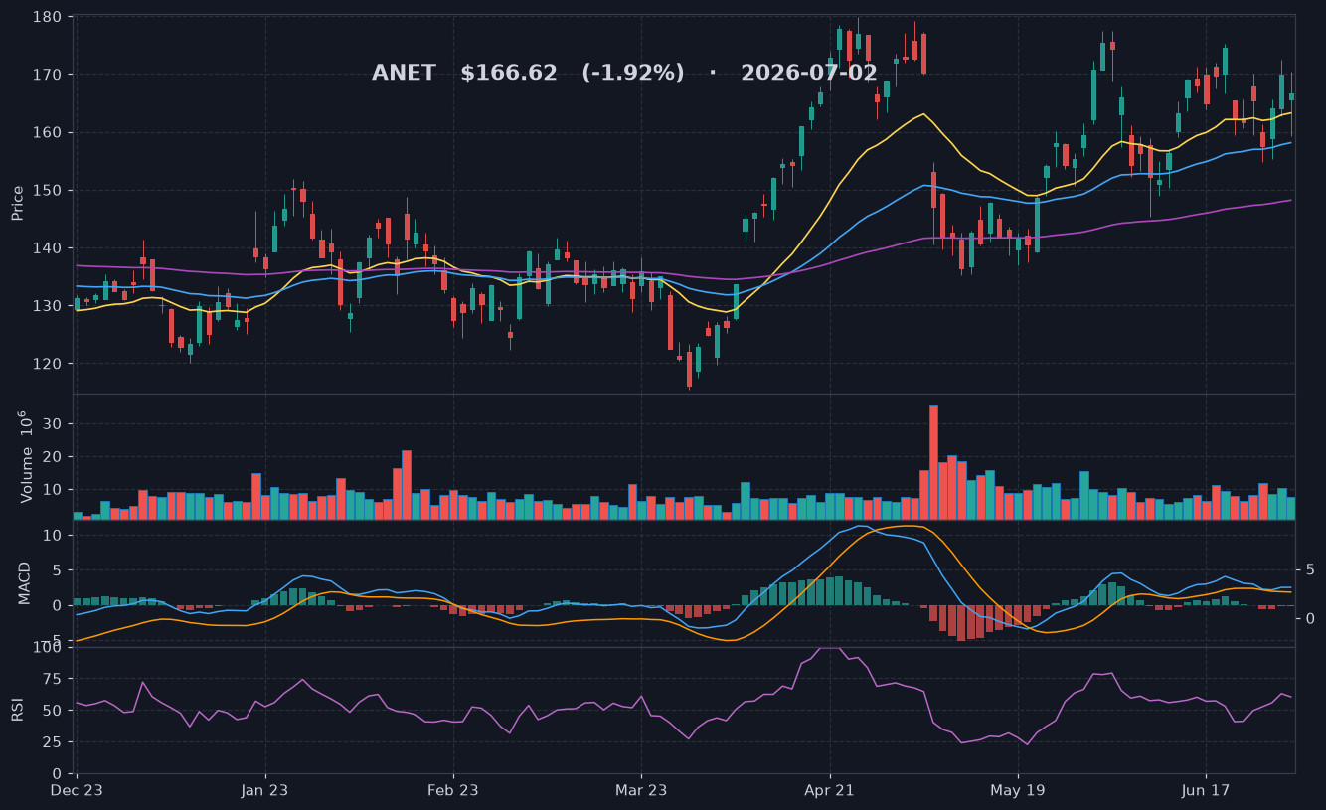Viewport: 1326px width, 810px height.
Task: Click the Apr 21 x-axis label
Action: click(x=830, y=791)
